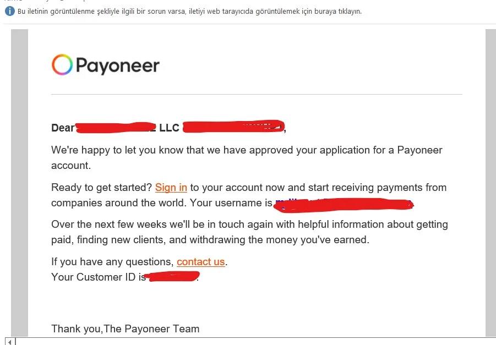Click the bold Dear greeting word
496x345 pixels.
[63, 128]
